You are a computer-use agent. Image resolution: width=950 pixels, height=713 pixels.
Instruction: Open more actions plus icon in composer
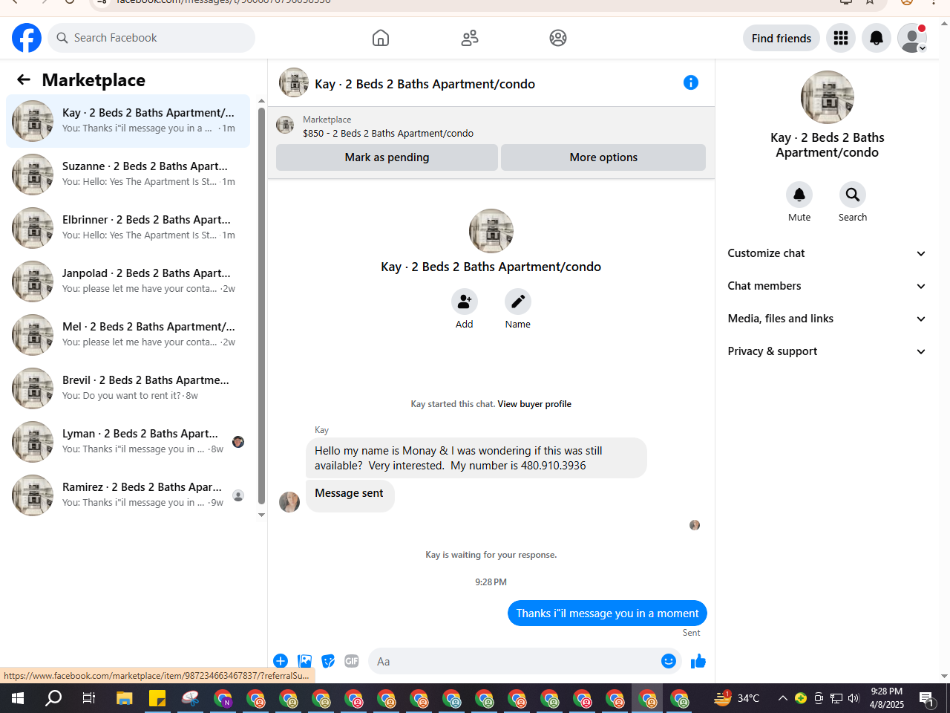click(x=281, y=661)
